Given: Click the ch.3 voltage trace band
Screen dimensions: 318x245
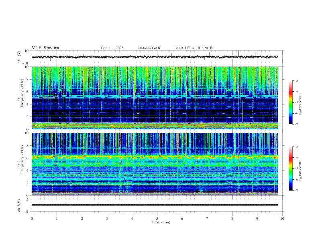Looking at the screenshot, I should [155, 205].
